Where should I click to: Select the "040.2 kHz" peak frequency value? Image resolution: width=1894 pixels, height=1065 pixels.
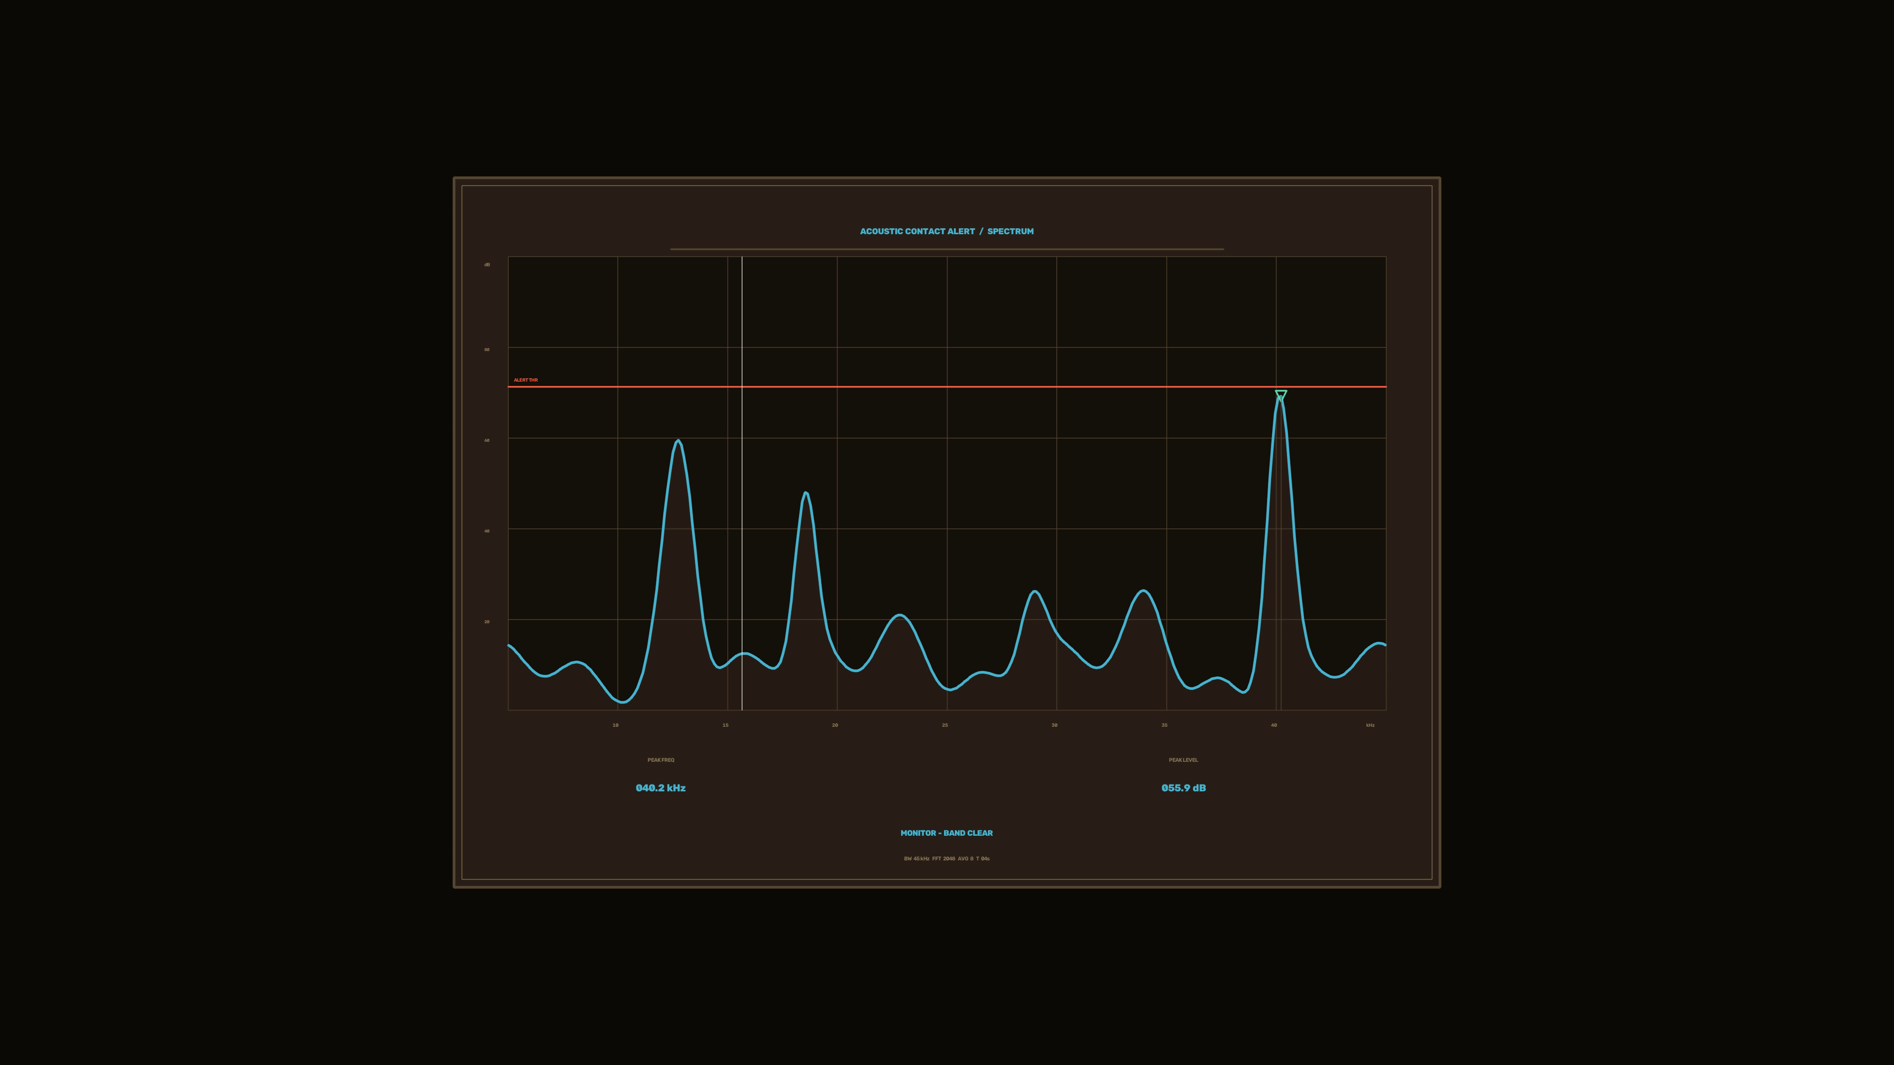point(661,788)
